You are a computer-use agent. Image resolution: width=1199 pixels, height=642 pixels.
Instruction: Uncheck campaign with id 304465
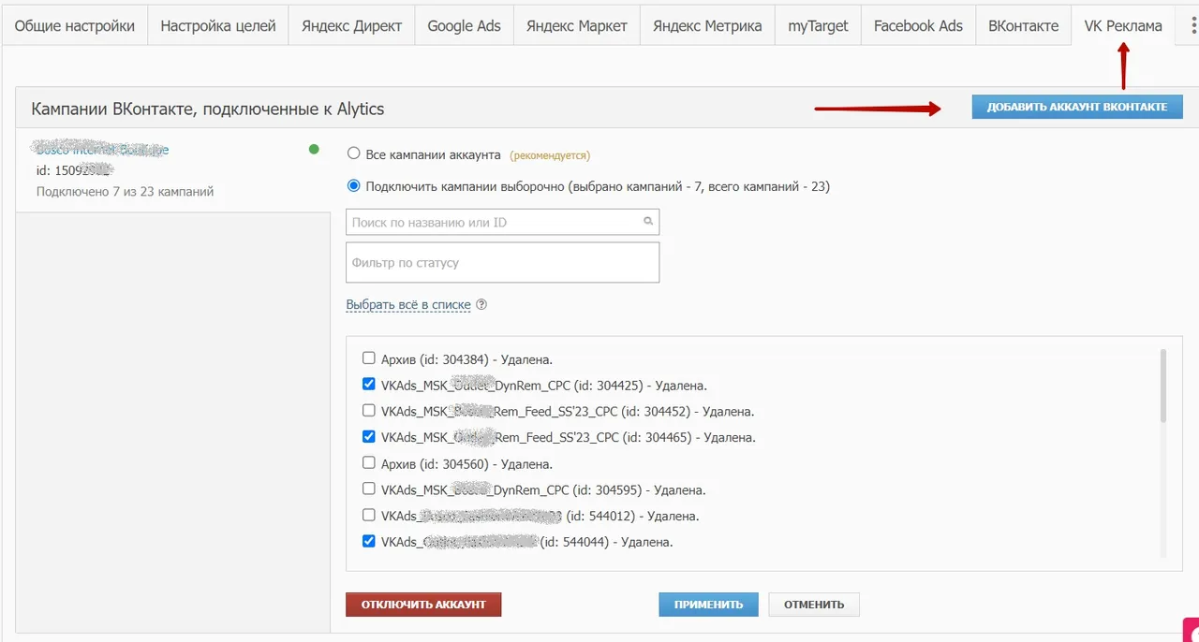point(368,437)
